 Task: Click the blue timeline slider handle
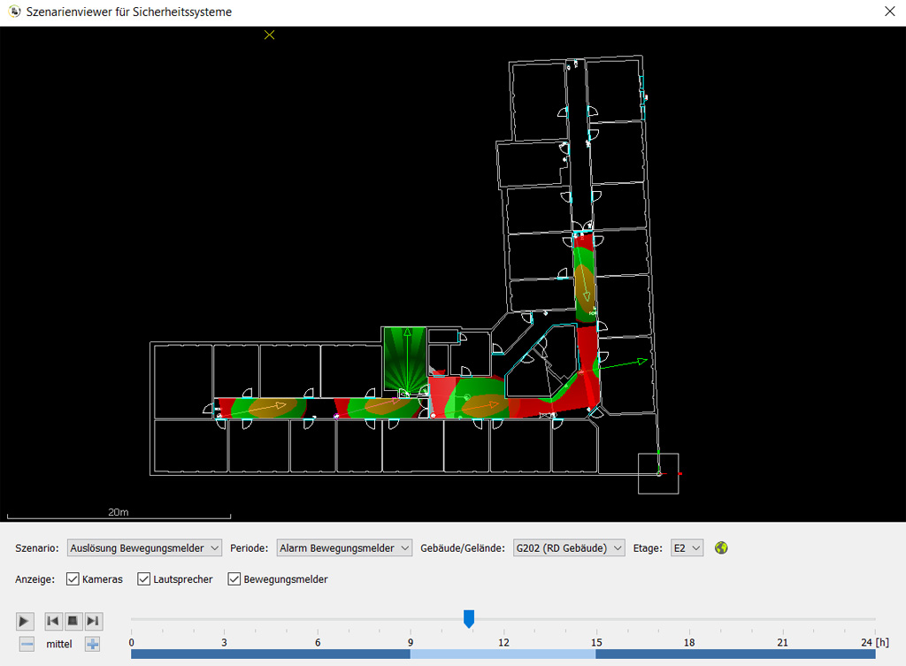(469, 618)
